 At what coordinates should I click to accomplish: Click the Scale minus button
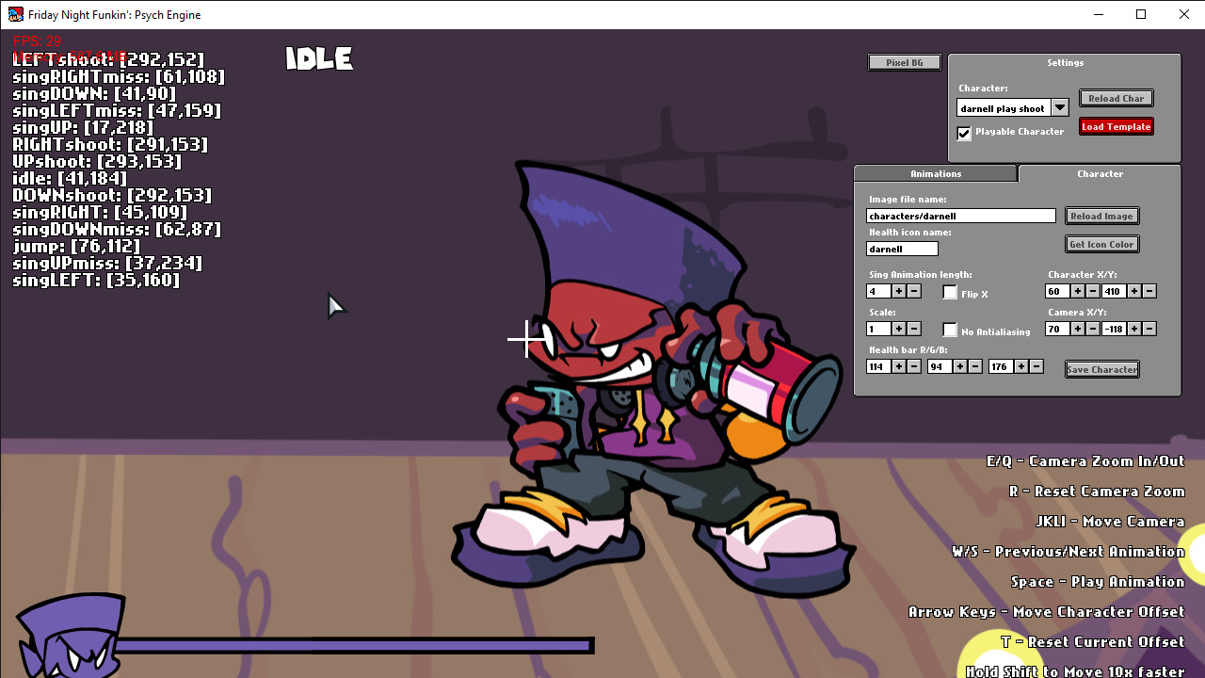pos(914,330)
